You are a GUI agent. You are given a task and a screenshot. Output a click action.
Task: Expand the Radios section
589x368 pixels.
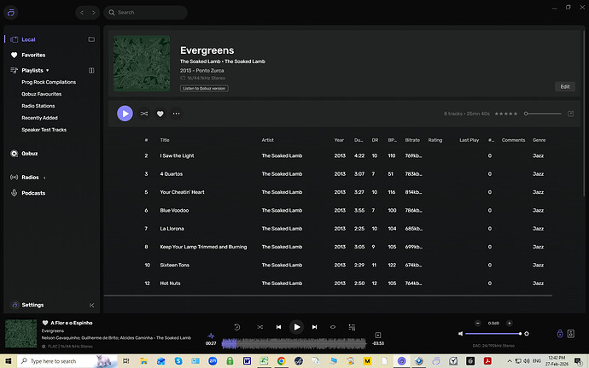pyautogui.click(x=44, y=178)
